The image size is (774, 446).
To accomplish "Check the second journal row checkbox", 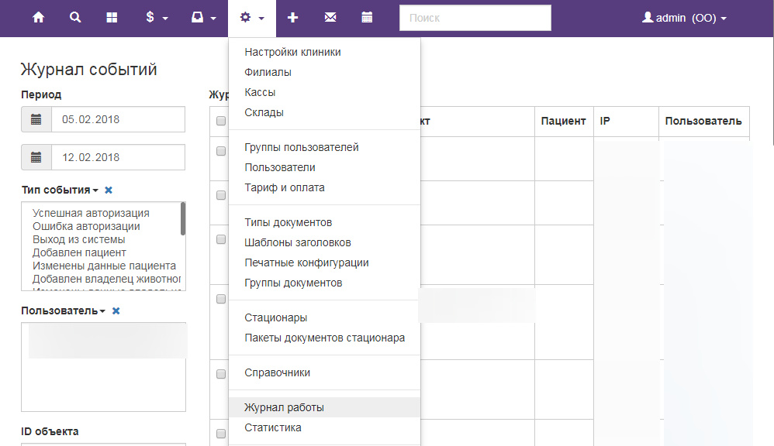I will click(x=221, y=195).
